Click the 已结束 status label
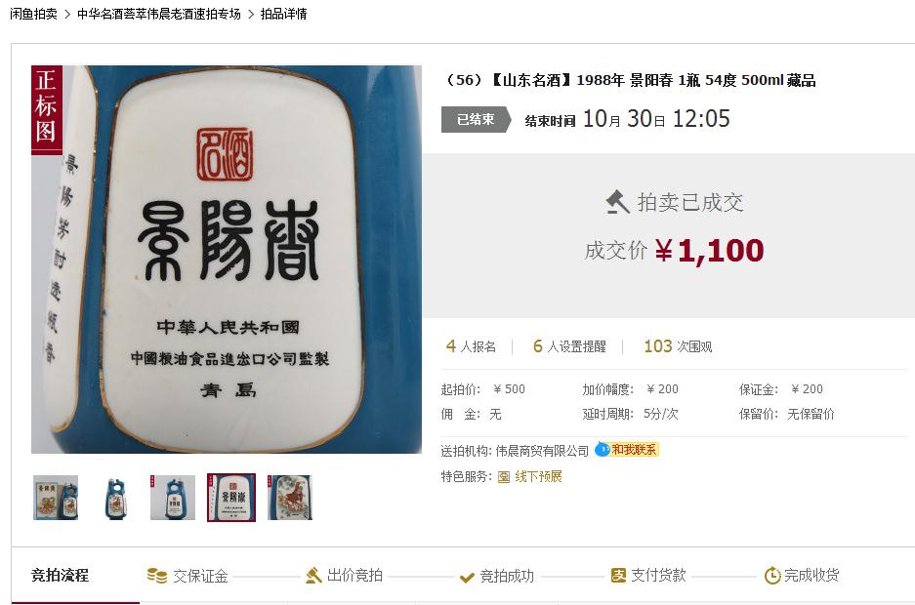Screen dimensions: 915x605 tap(477, 119)
